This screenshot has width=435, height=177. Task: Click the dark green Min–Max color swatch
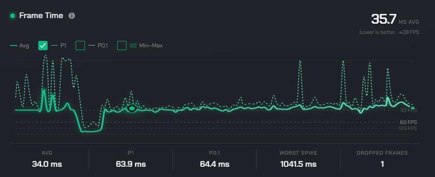point(133,46)
